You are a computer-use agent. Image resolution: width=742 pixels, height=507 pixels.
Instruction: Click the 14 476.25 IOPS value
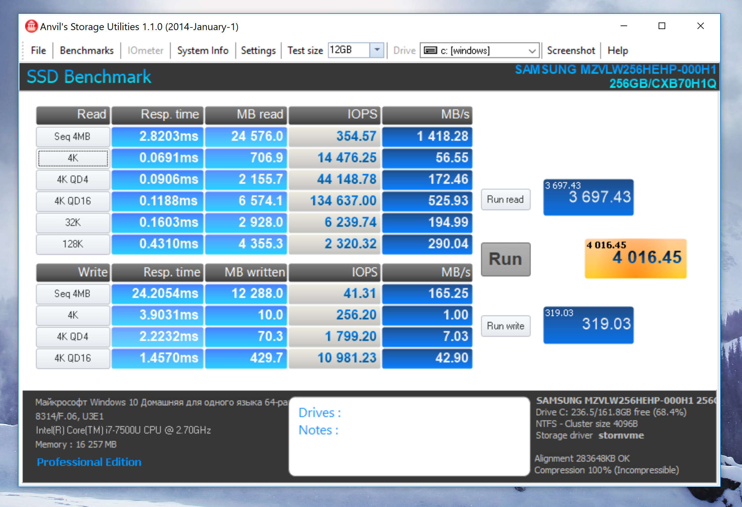tap(334, 158)
